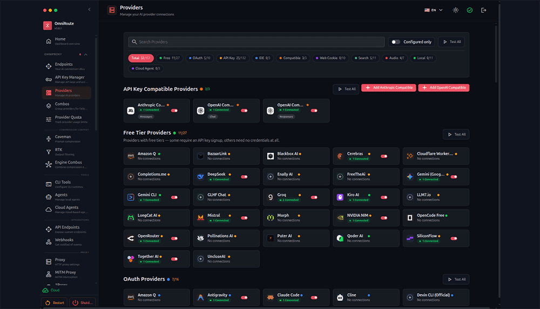
Task: Open Cloud Agents in the sidebar
Action: pos(66,210)
